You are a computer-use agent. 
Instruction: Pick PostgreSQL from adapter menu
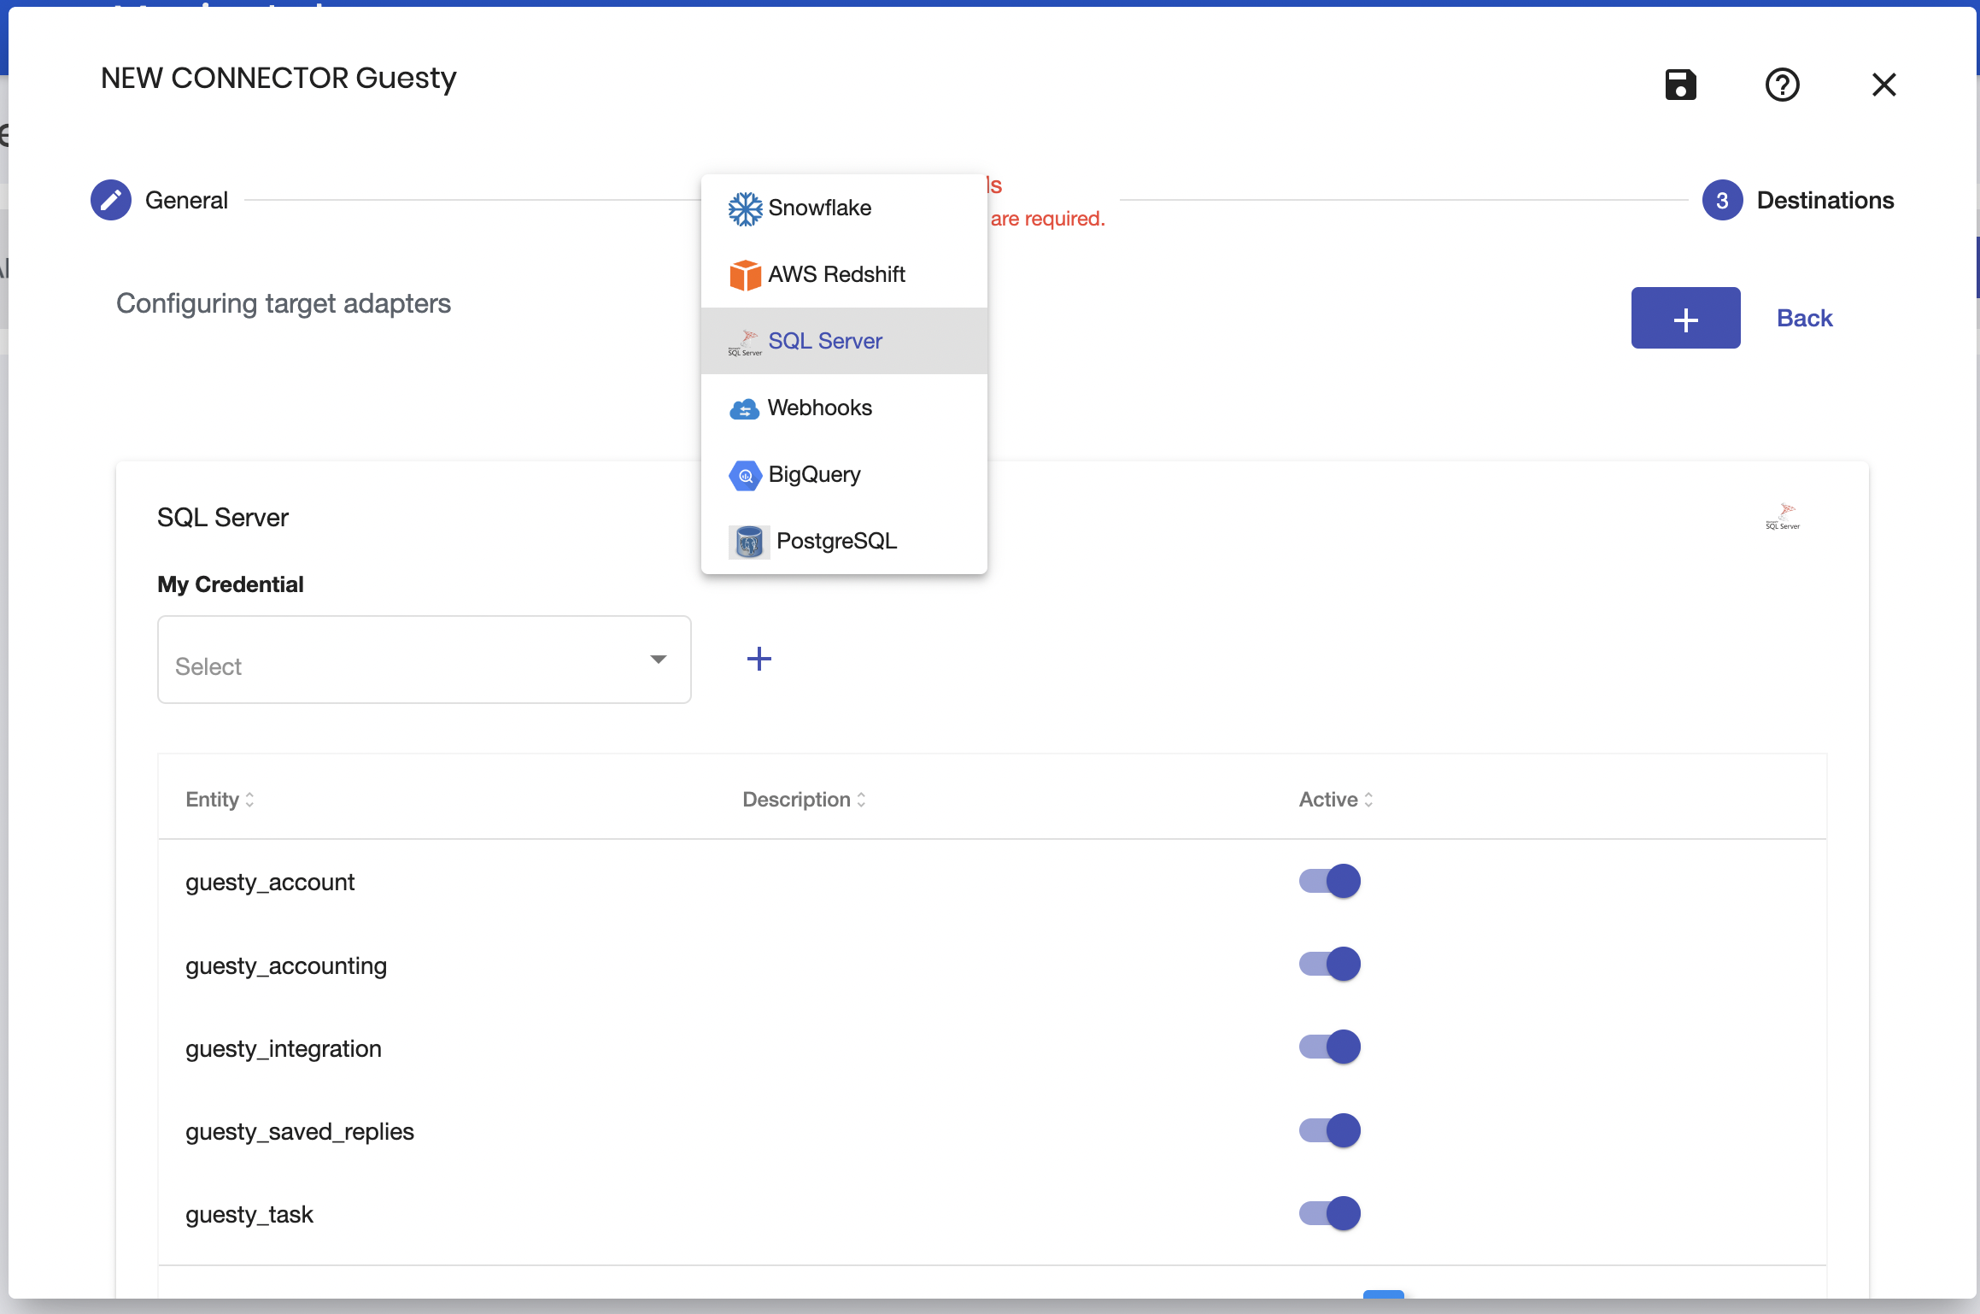click(844, 541)
